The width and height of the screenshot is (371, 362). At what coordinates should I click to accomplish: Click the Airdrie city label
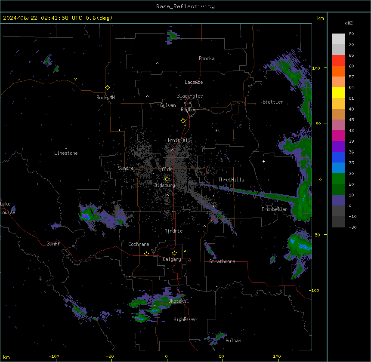coord(174,231)
